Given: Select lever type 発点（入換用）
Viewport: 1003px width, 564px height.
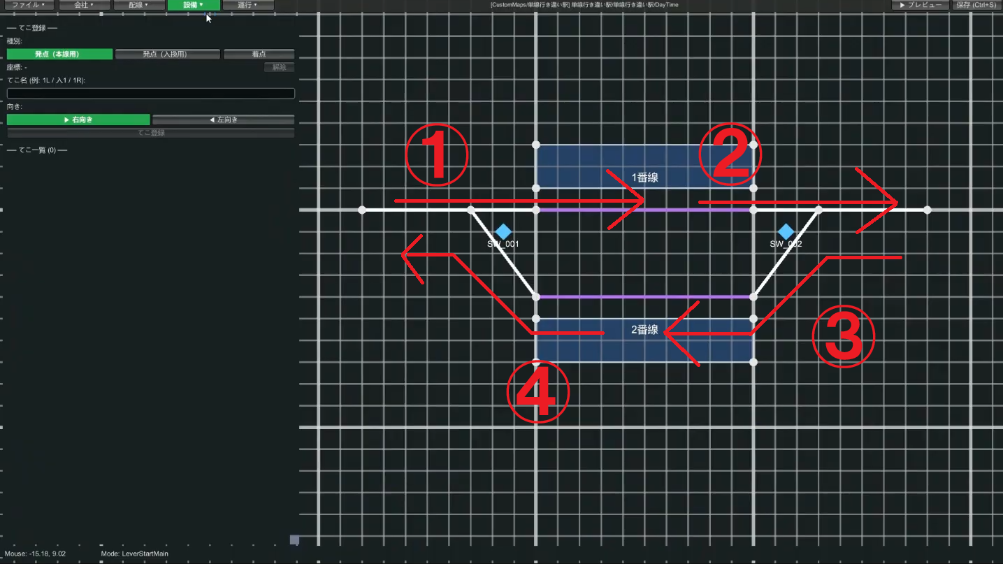Looking at the screenshot, I should coord(168,54).
